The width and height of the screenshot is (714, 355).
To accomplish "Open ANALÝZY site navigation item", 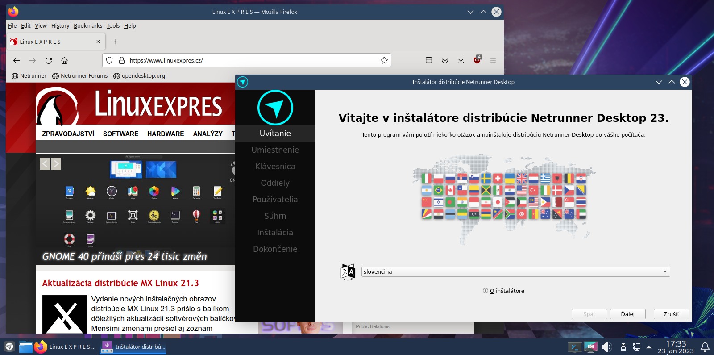I will click(208, 134).
